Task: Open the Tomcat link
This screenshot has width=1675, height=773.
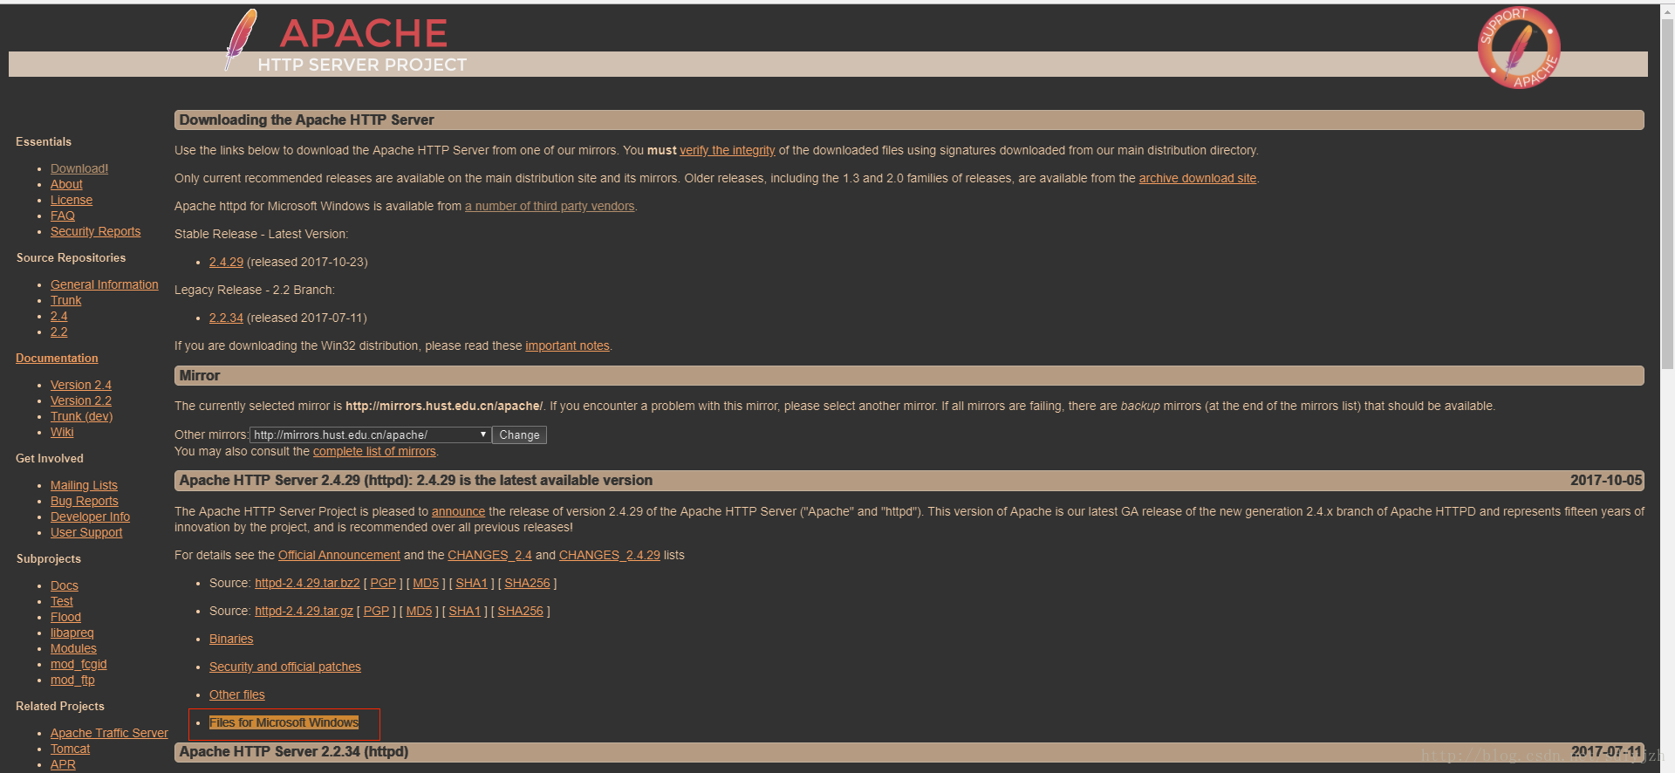Action: pyautogui.click(x=70, y=749)
